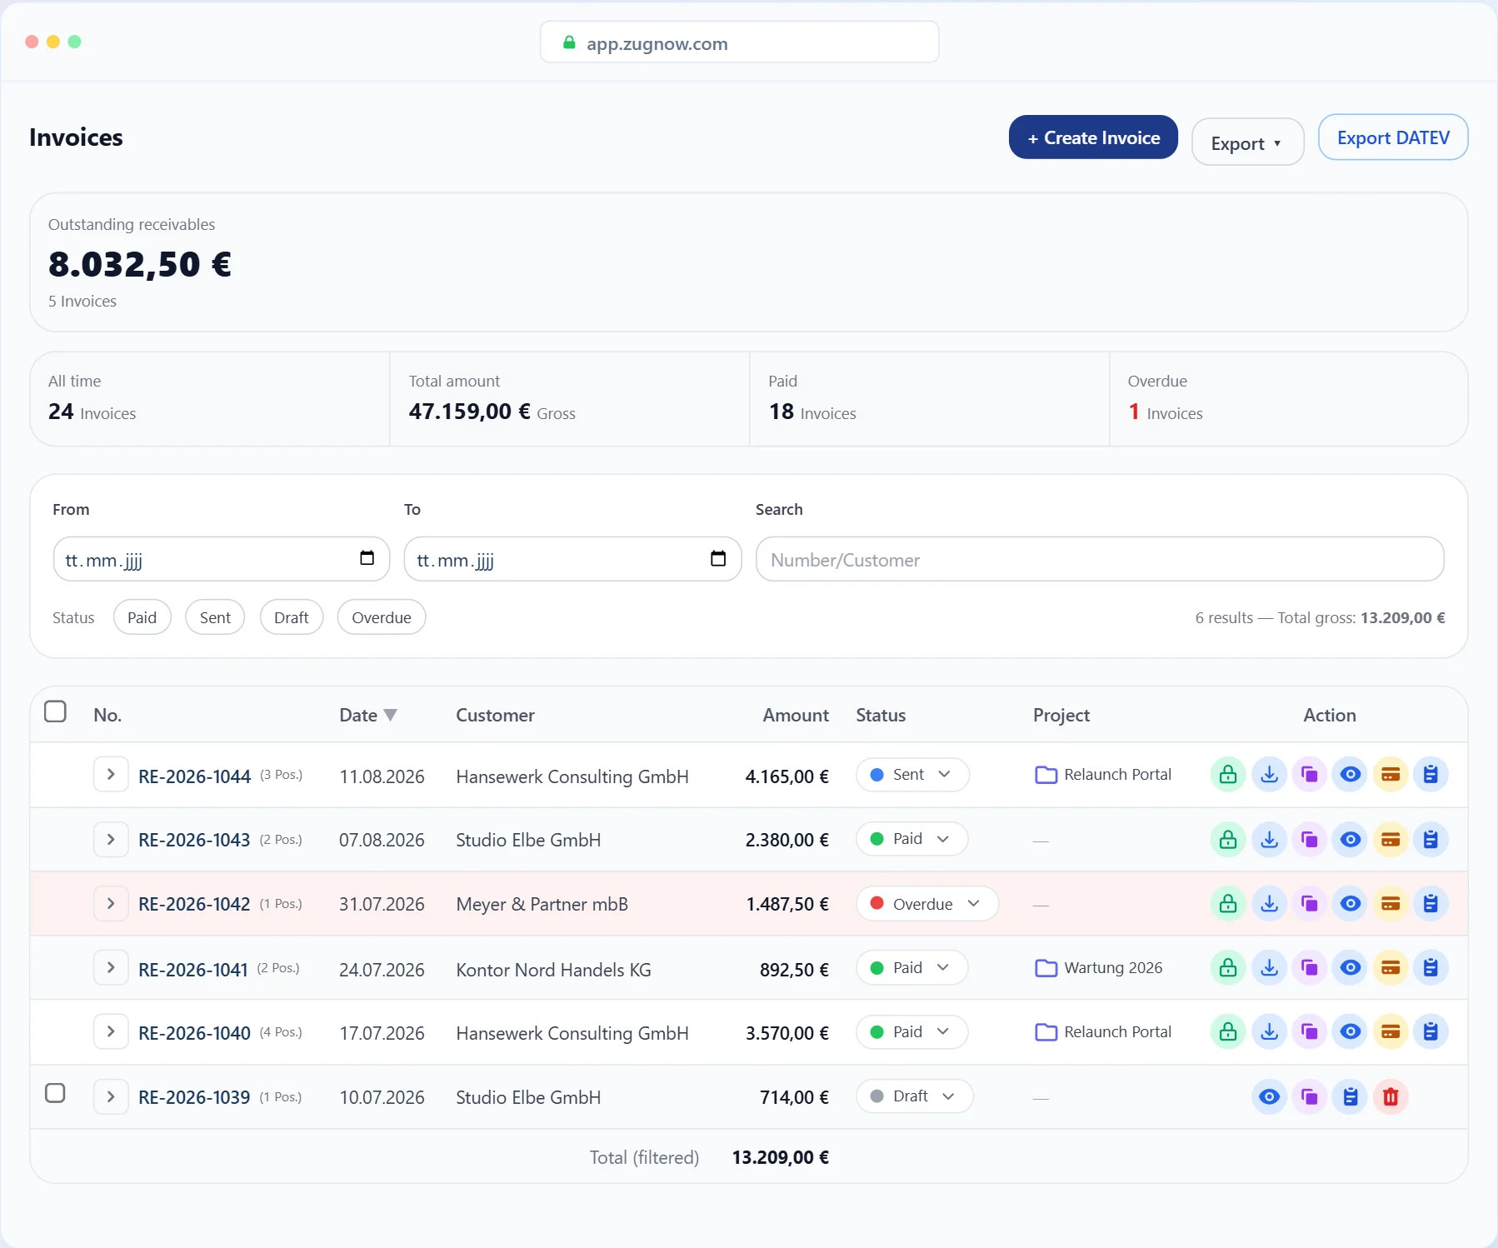Screen dimensions: 1498x1248
Task: Click the credit card icon for RE-2026-1041
Action: [x=1391, y=968]
